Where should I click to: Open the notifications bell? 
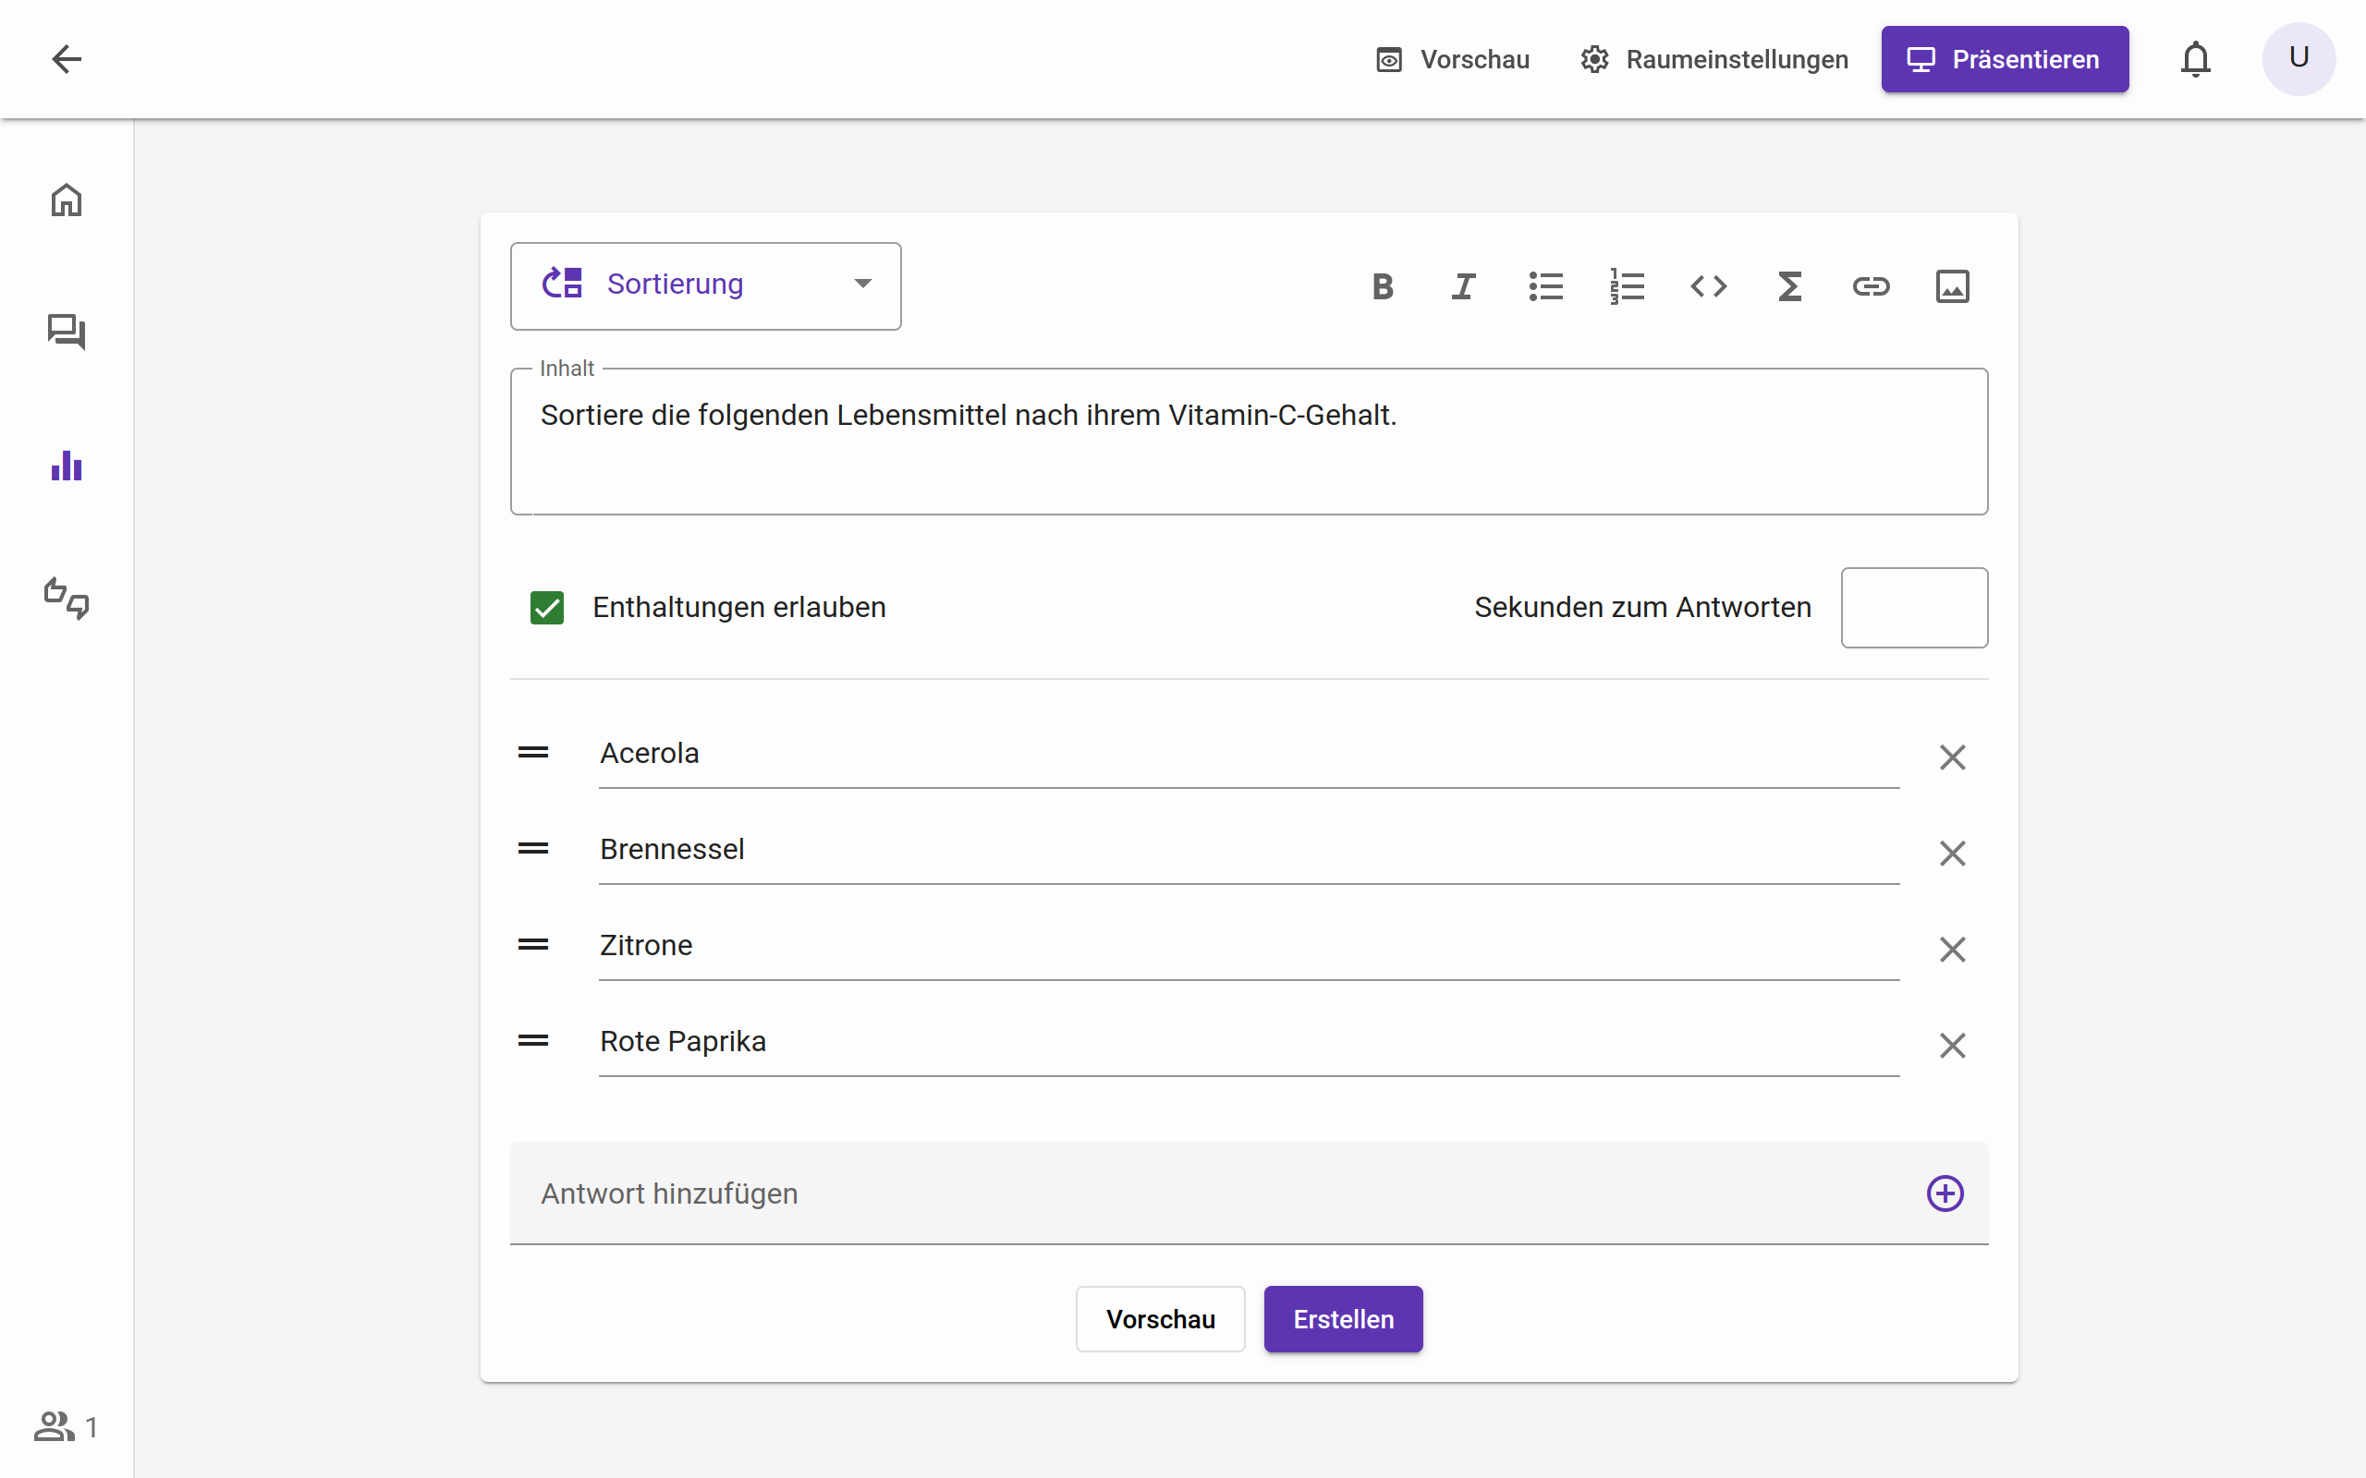(2195, 58)
